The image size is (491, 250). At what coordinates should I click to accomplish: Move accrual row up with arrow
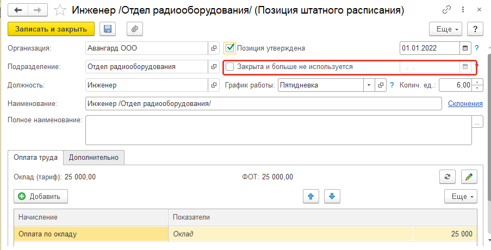pos(311,196)
